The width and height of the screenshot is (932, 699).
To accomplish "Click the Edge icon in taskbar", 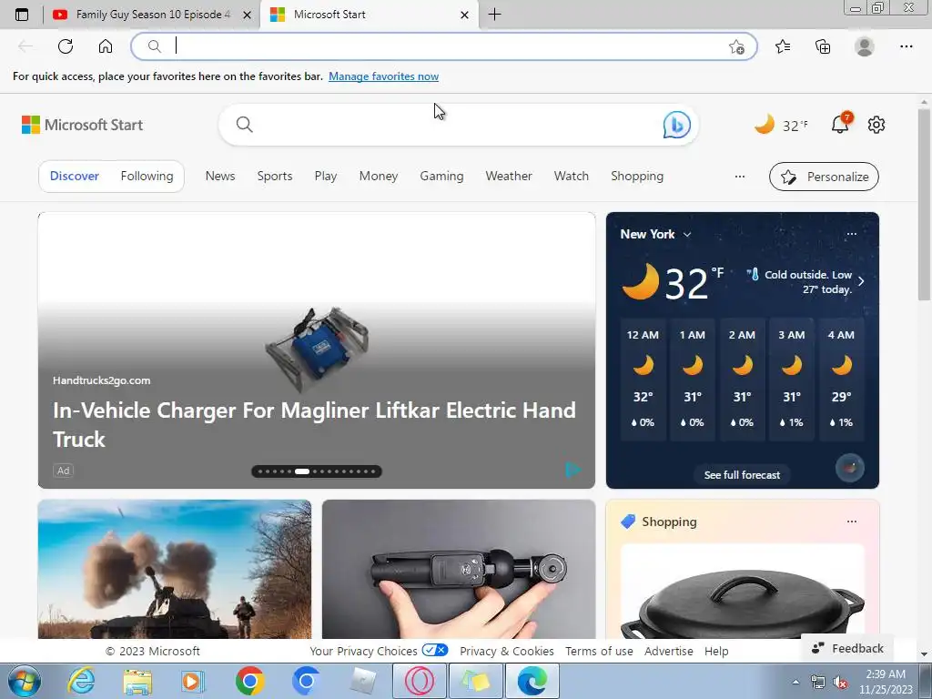I will (532, 681).
